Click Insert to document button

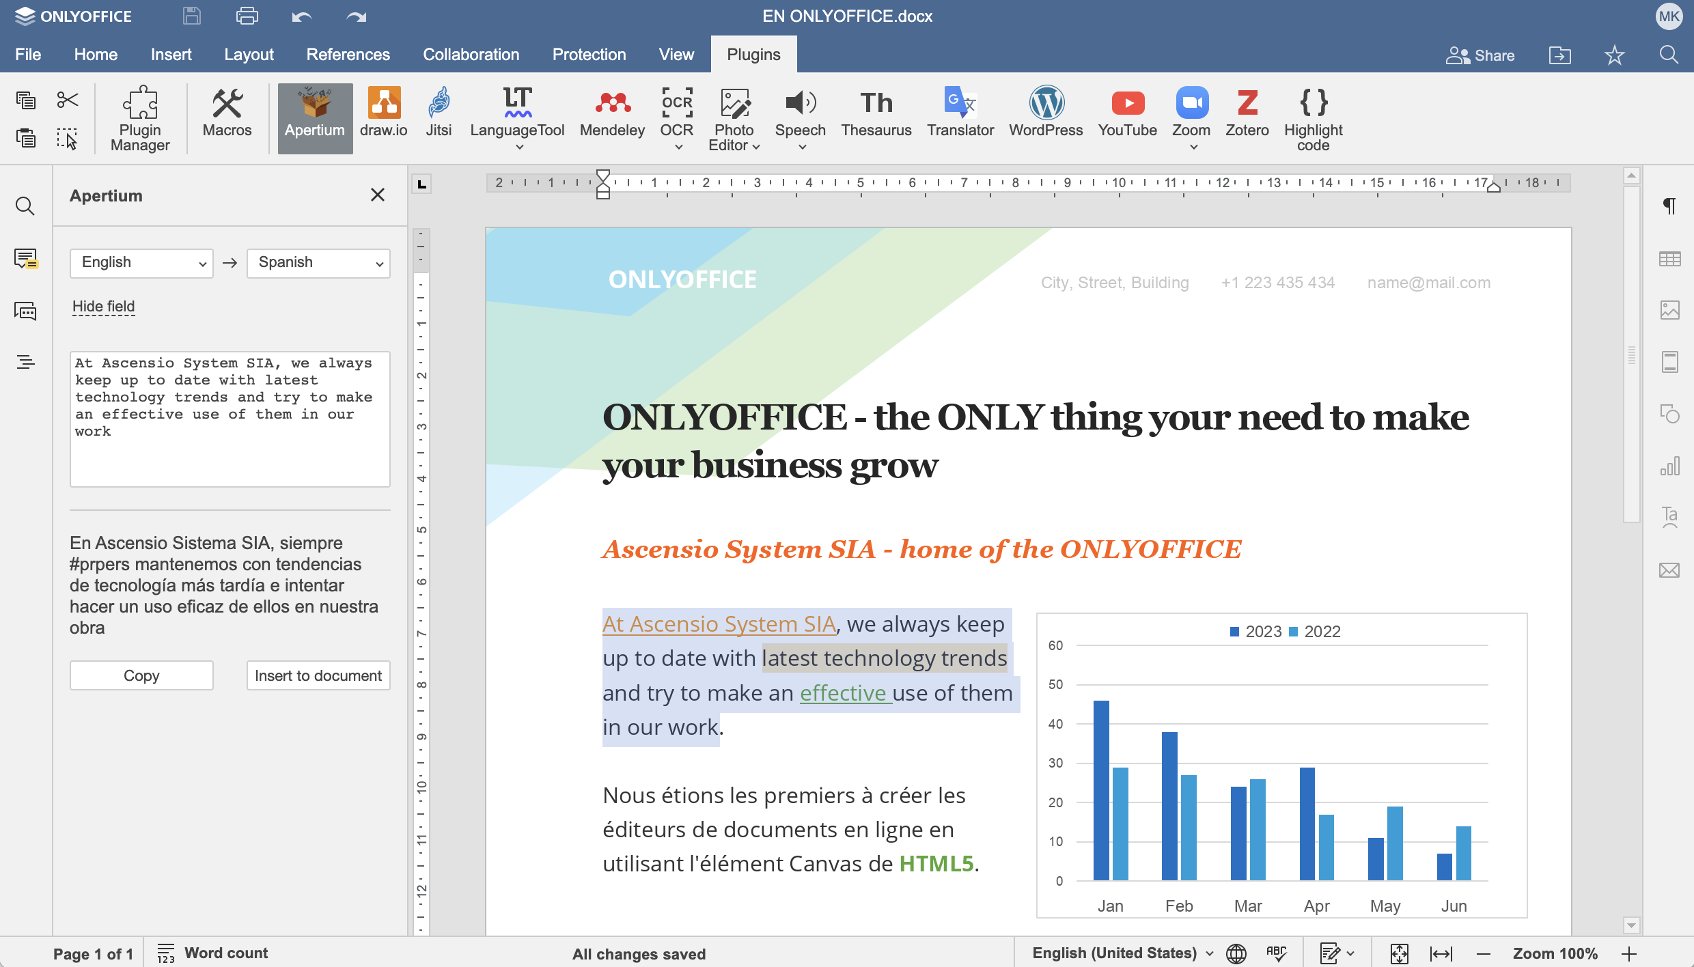pyautogui.click(x=318, y=675)
